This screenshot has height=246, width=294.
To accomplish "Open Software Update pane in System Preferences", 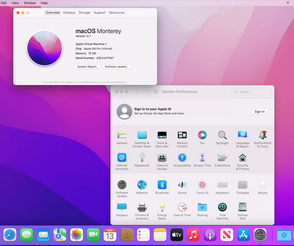I will click(x=121, y=189).
